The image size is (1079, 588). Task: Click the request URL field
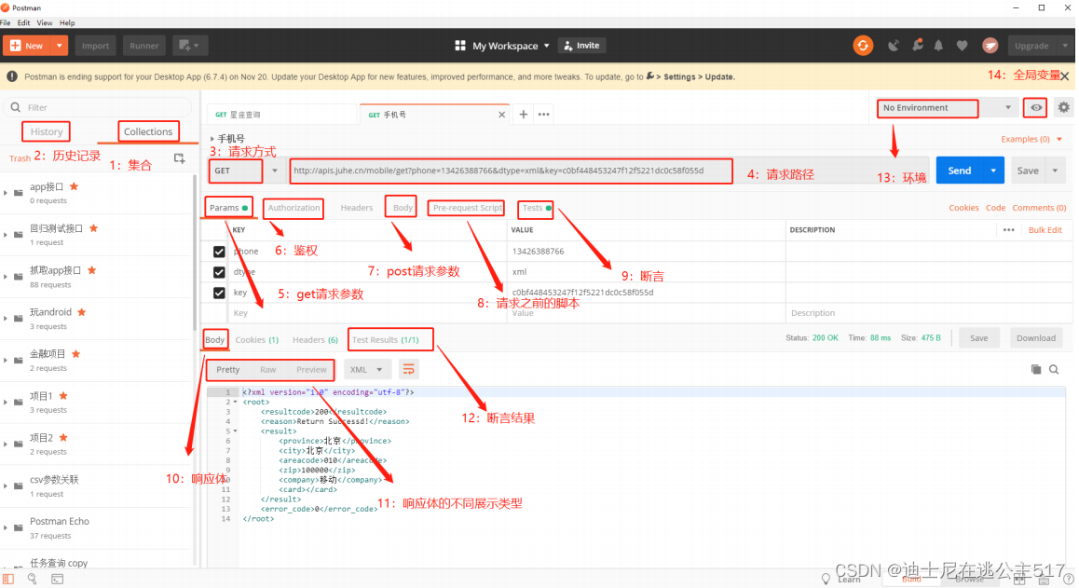pos(511,171)
